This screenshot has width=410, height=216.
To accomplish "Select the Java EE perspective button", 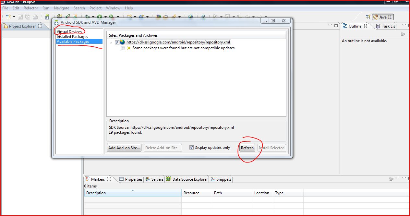I will coord(383,17).
